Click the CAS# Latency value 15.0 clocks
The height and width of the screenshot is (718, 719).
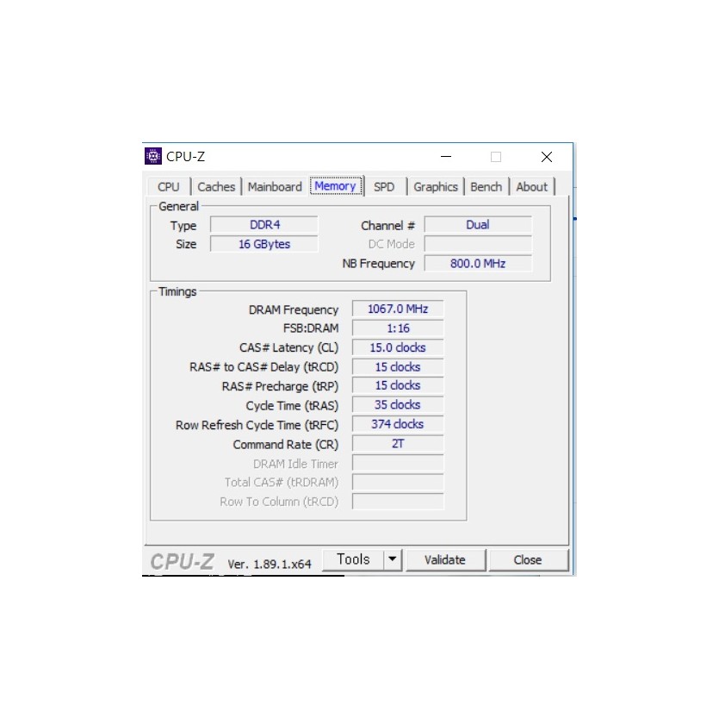coord(398,347)
